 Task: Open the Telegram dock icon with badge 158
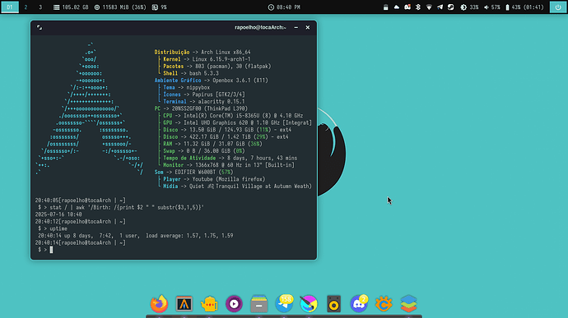coord(284,303)
